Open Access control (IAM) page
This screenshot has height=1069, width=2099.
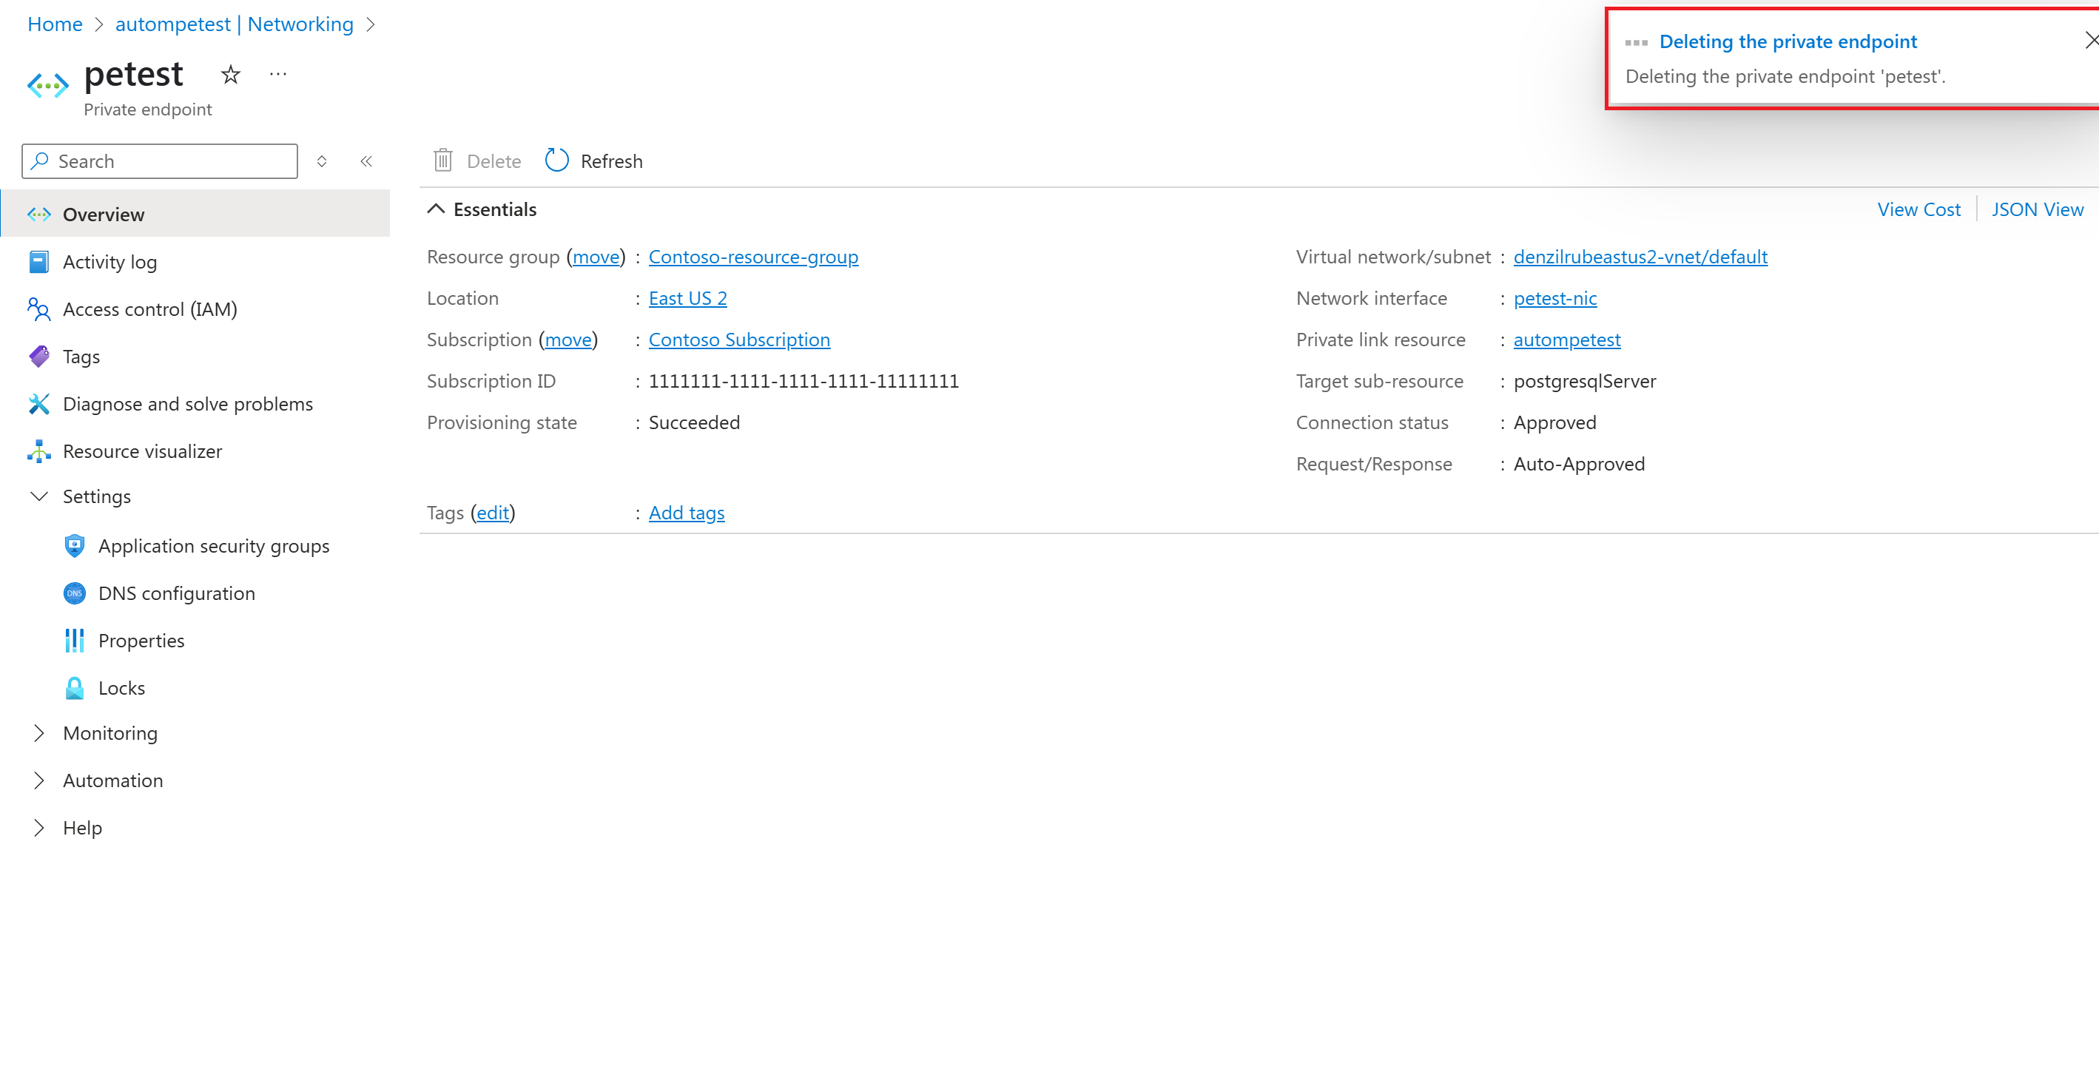tap(149, 308)
